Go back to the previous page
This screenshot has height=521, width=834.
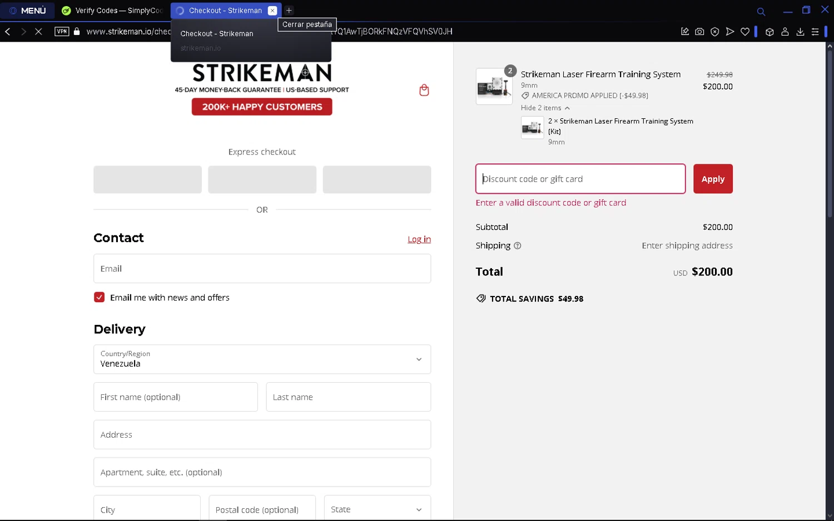coord(8,32)
